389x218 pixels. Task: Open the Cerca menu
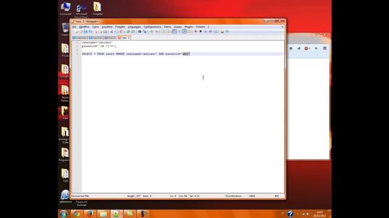95,27
